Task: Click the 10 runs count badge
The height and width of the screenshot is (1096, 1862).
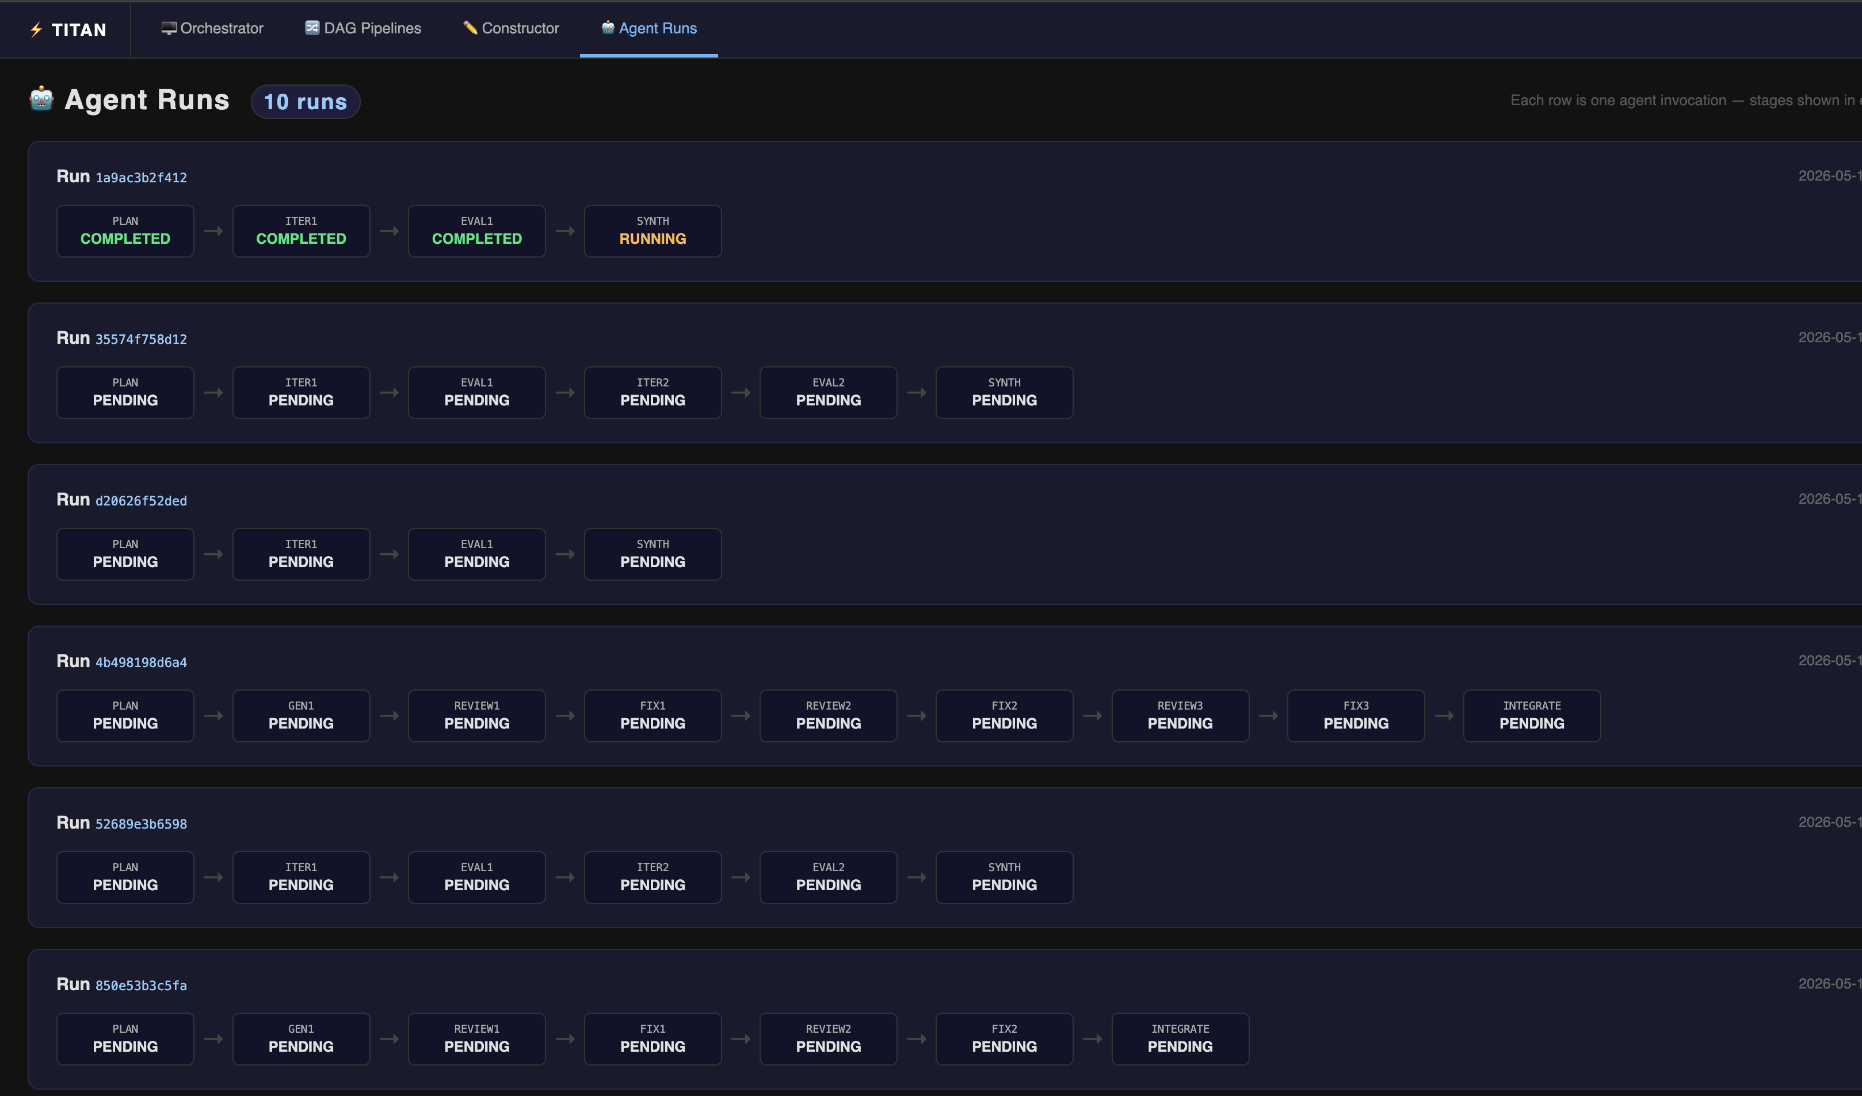Action: [x=305, y=102]
